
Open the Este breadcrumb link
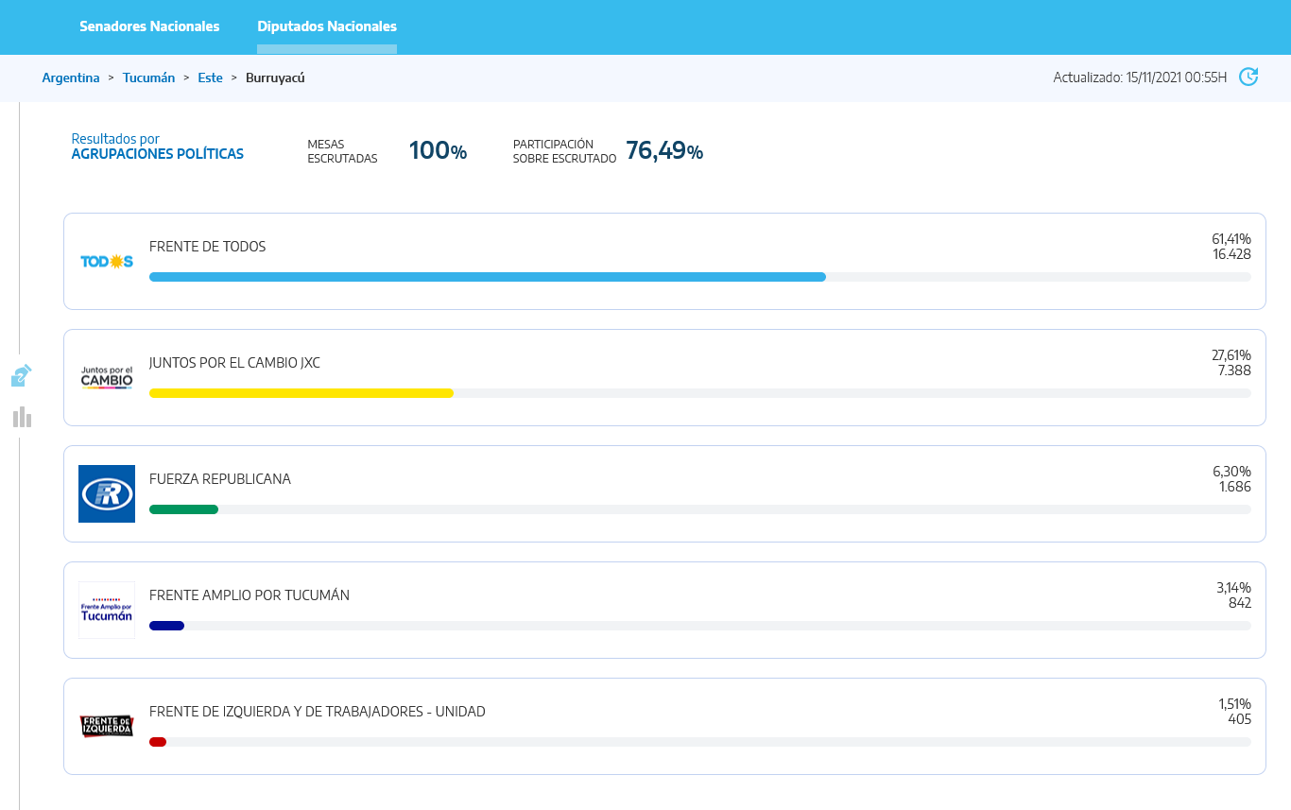[x=210, y=78]
